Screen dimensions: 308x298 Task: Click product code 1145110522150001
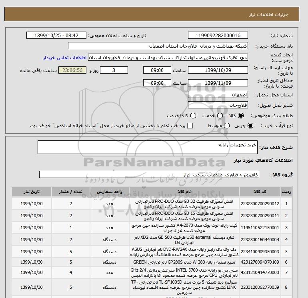pyautogui.click(x=260, y=228)
